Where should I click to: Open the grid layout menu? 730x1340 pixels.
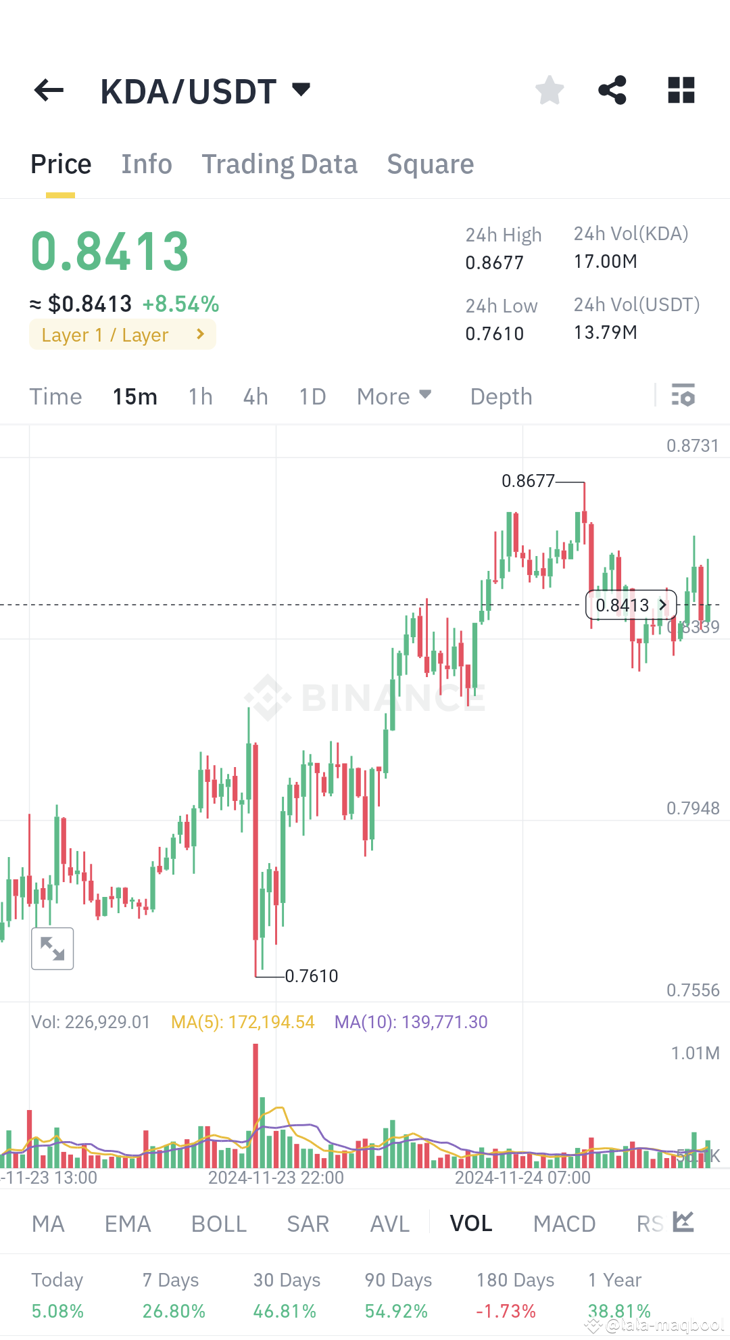click(681, 90)
